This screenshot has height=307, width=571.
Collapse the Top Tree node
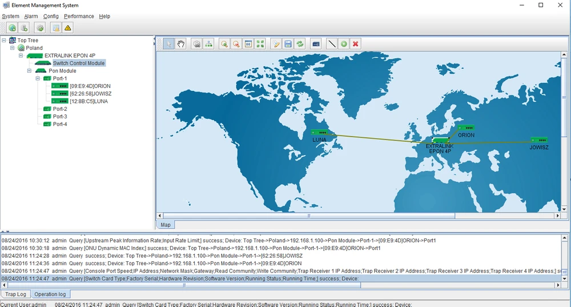coord(5,41)
